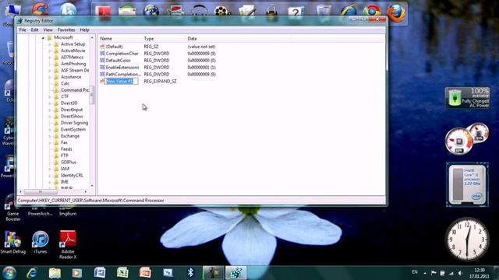This screenshot has height=280, width=499.
Task: Launch Firefox from the top dock
Action: tap(395, 13)
